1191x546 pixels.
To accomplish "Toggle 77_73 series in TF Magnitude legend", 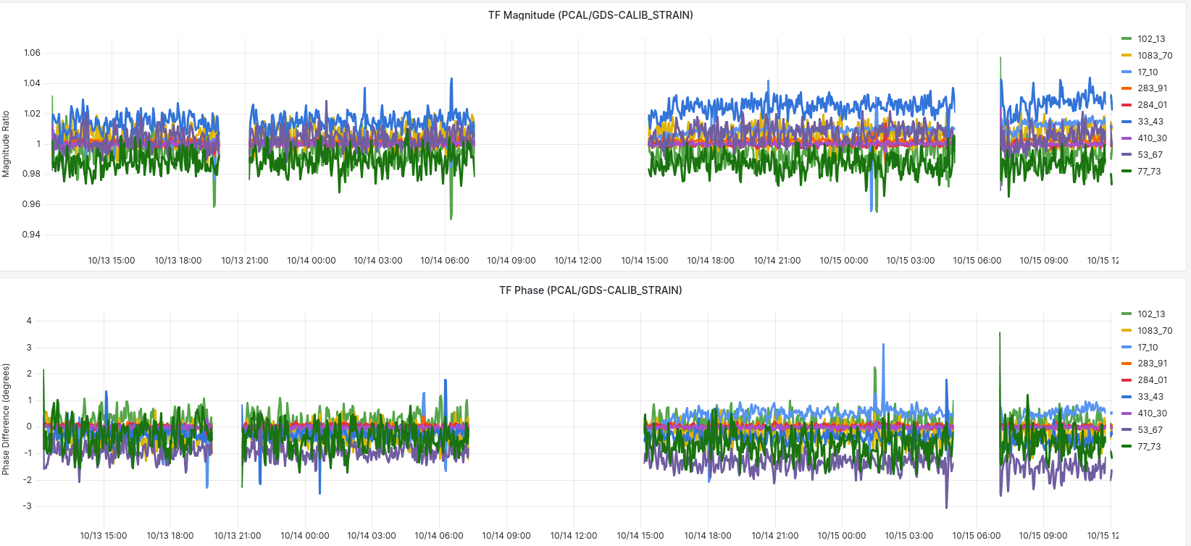I will pos(1149,172).
